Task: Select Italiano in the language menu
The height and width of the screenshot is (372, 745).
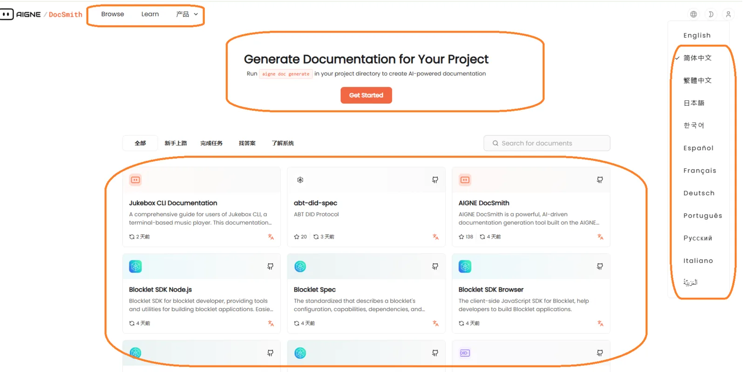Action: tap(698, 261)
